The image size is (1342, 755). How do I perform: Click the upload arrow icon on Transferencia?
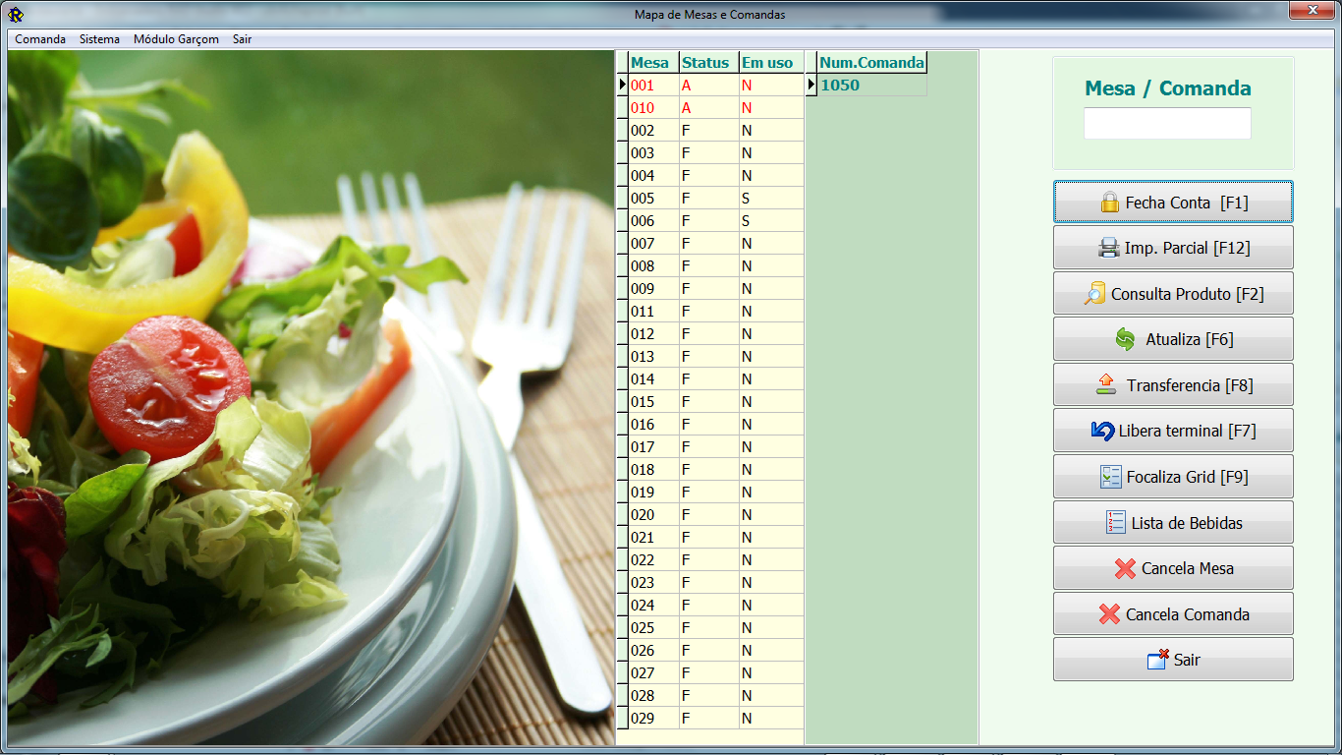(1106, 385)
